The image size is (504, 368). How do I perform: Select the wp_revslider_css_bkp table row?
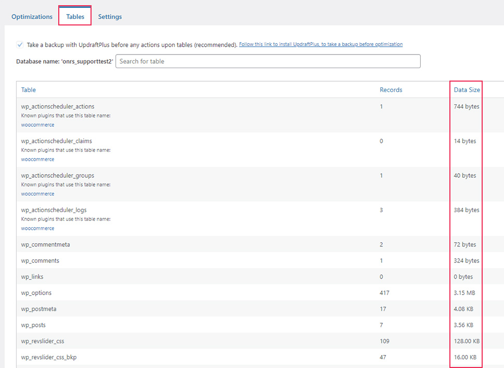[260, 357]
